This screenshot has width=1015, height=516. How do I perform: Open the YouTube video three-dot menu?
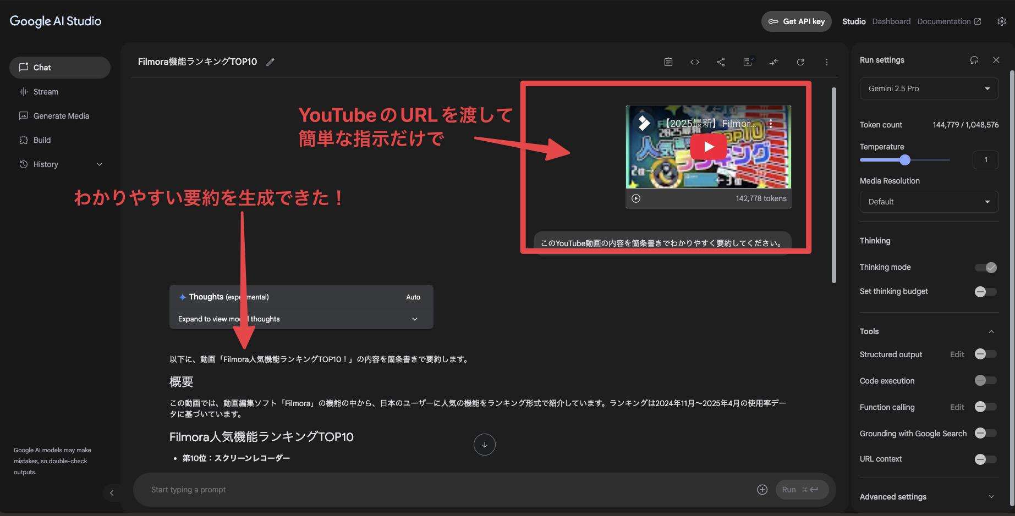coord(771,124)
